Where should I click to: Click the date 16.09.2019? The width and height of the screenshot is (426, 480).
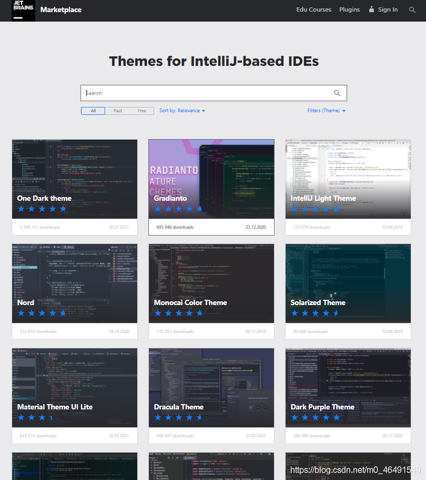click(392, 227)
